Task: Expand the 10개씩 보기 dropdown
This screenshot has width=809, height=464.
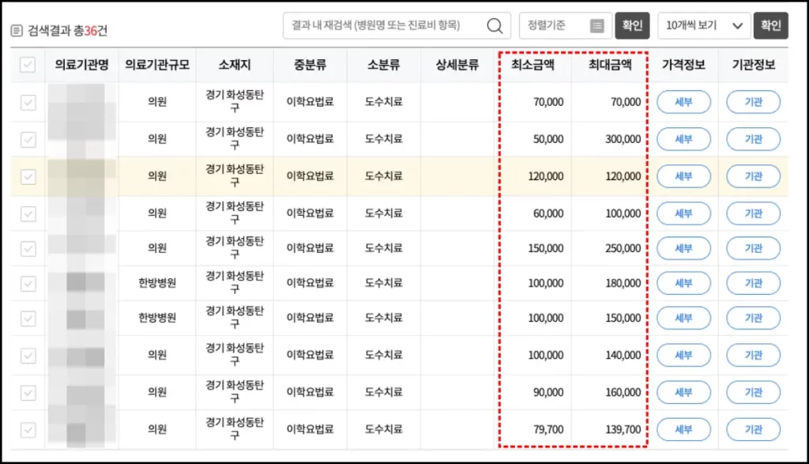Action: click(704, 26)
